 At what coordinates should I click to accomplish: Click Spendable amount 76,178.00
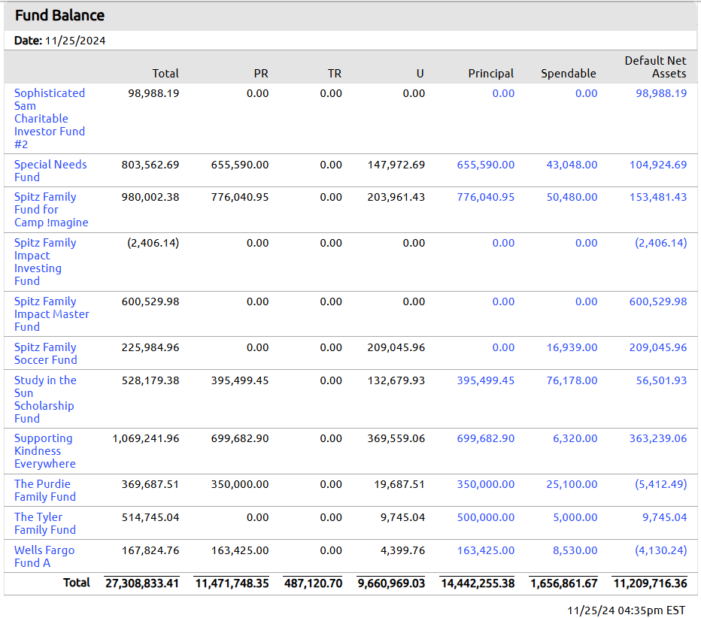(x=572, y=380)
